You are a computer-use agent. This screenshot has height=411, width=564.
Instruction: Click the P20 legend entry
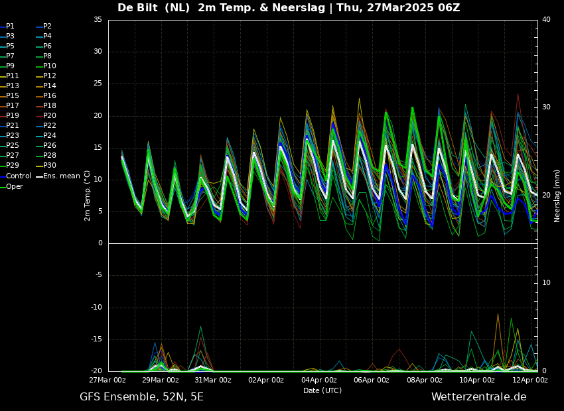pyautogui.click(x=49, y=116)
